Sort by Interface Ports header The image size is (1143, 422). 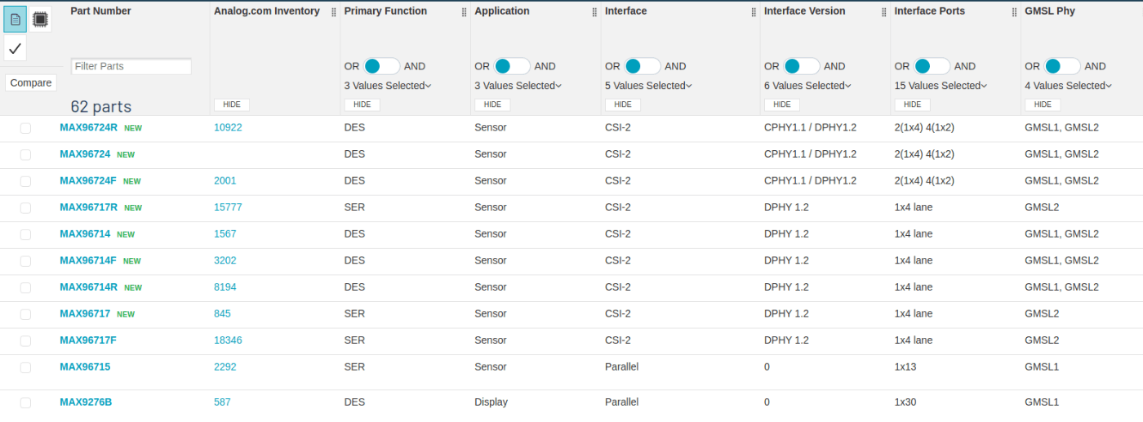tap(930, 11)
